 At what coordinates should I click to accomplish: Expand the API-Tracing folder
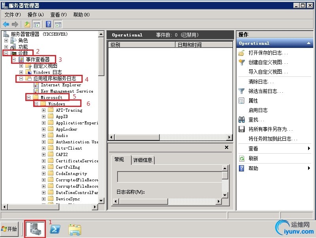point(44,110)
